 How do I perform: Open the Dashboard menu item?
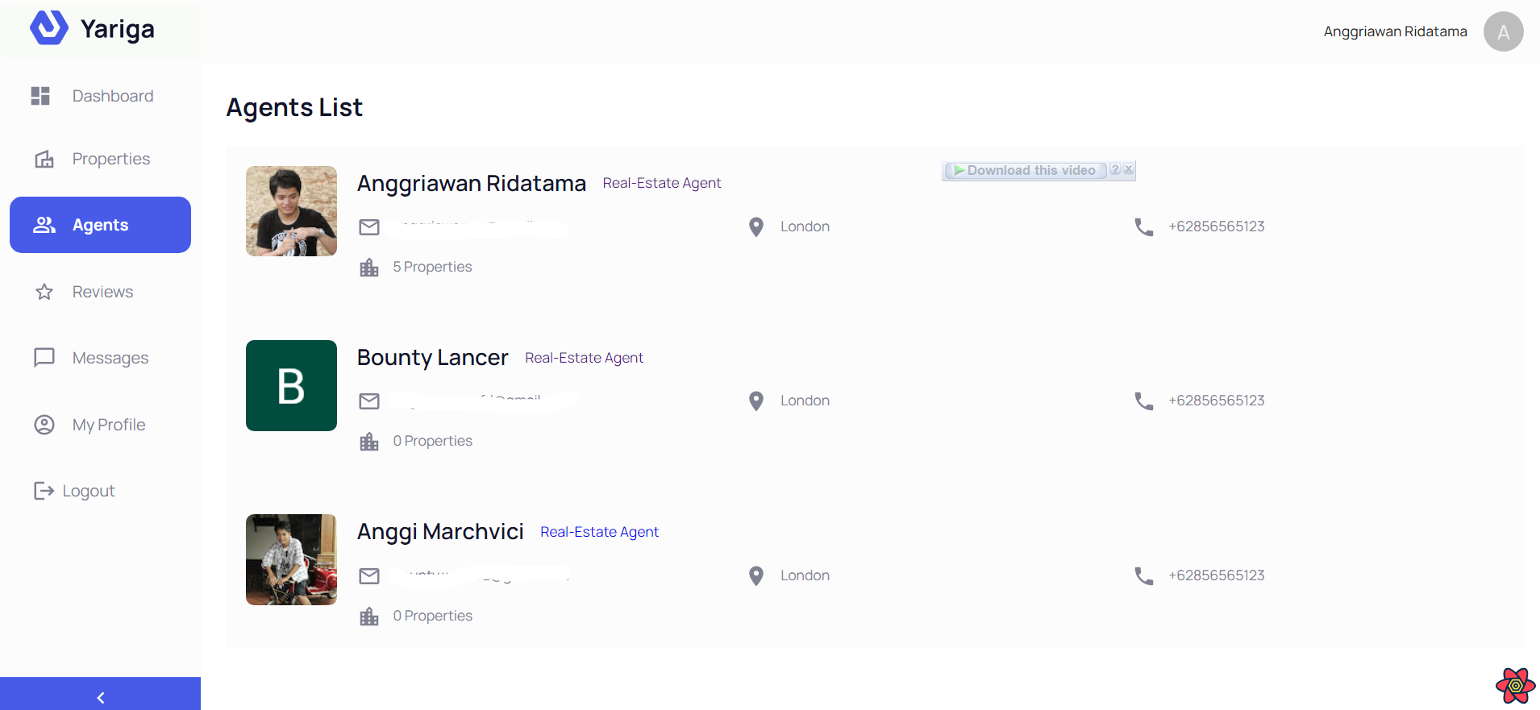100,96
